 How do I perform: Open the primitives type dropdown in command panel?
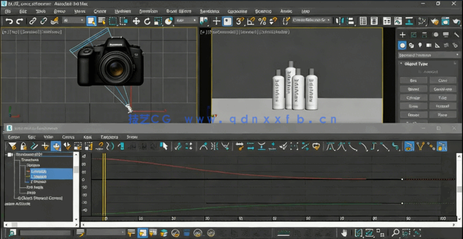pyautogui.click(x=428, y=55)
